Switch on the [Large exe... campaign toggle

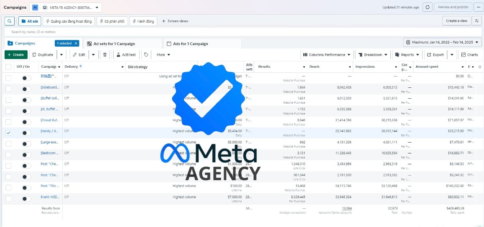pyautogui.click(x=27, y=144)
